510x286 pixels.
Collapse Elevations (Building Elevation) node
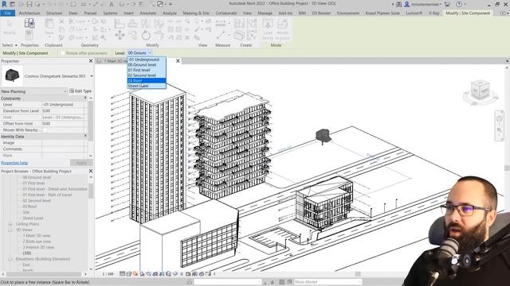(10, 259)
